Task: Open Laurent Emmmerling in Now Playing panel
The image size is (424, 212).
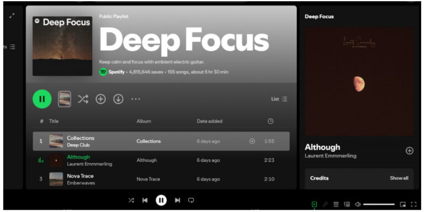Action: (331, 156)
